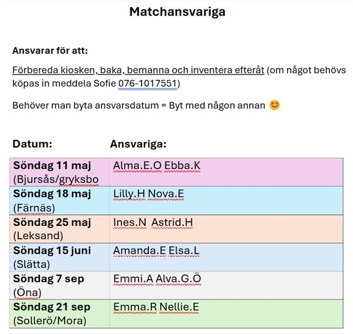Select the 'Ansvarar för att:' heading
Image resolution: width=353 pixels, height=334 pixels.
pos(50,50)
